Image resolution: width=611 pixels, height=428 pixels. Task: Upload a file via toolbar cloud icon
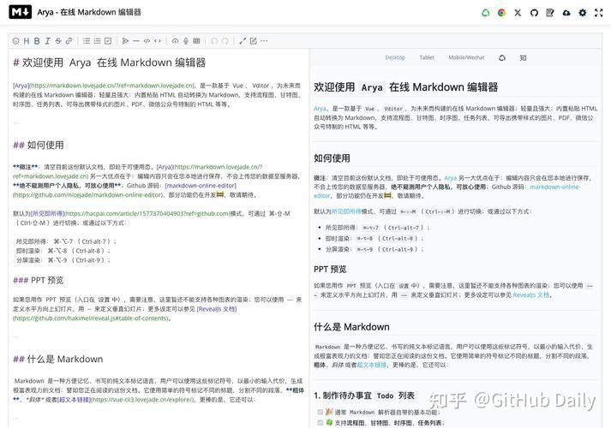point(176,41)
